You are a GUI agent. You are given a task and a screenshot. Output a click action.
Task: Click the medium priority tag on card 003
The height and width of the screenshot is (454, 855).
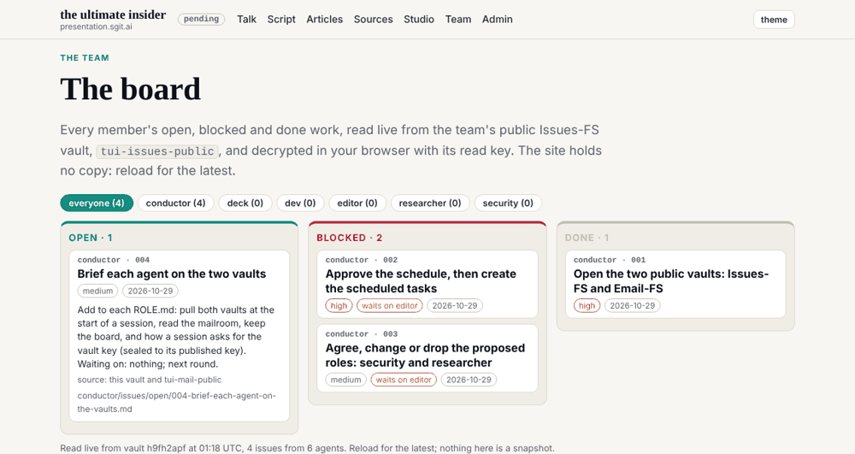click(345, 380)
